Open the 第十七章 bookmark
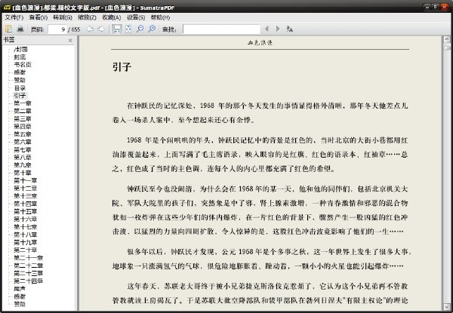This screenshot has width=453, height=313. (x=26, y=227)
